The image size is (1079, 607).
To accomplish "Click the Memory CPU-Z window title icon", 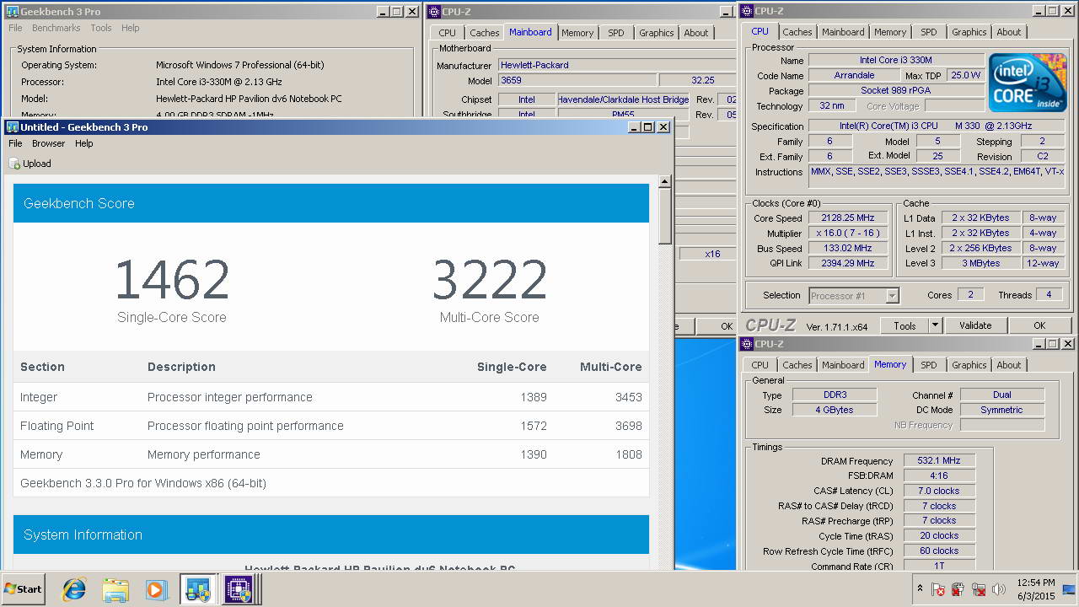I will (x=747, y=344).
